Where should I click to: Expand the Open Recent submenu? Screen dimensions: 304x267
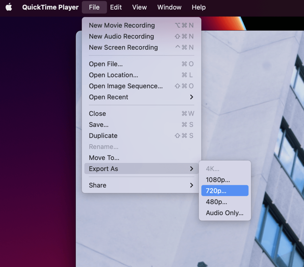coord(141,97)
